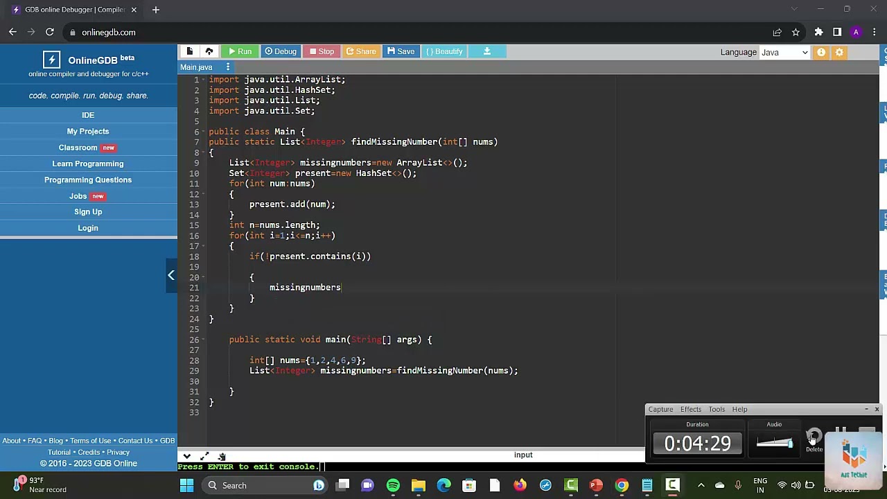Click the Login link
Screen dimensions: 887x499
[88, 228]
